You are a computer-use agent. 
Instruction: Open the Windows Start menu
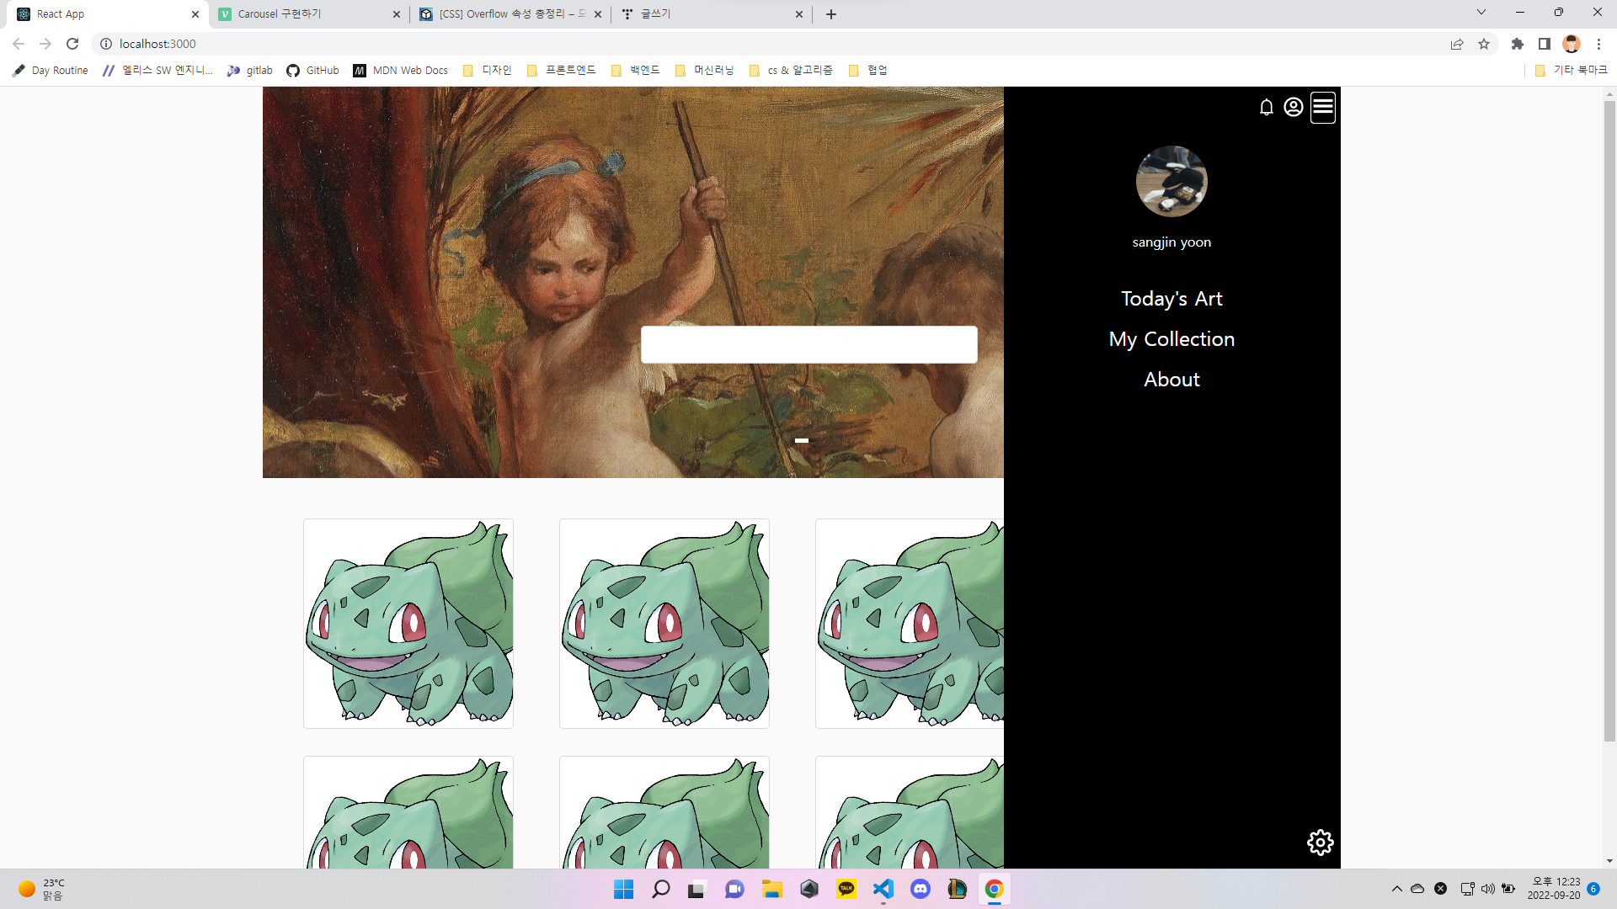623,889
